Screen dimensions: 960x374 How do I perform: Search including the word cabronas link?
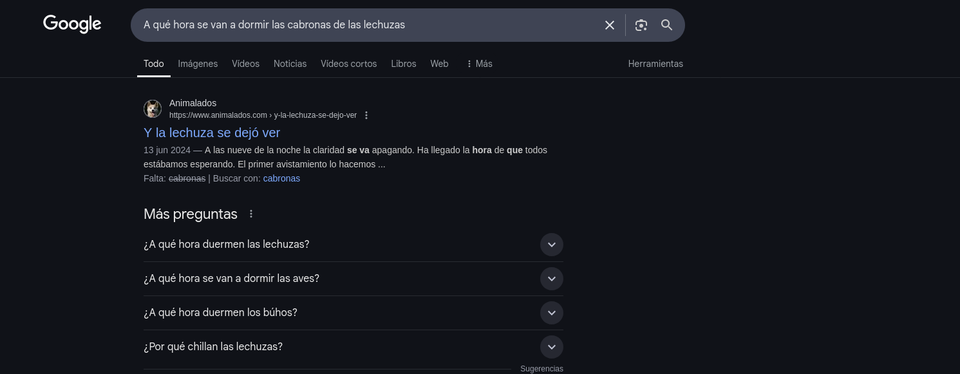pyautogui.click(x=281, y=178)
